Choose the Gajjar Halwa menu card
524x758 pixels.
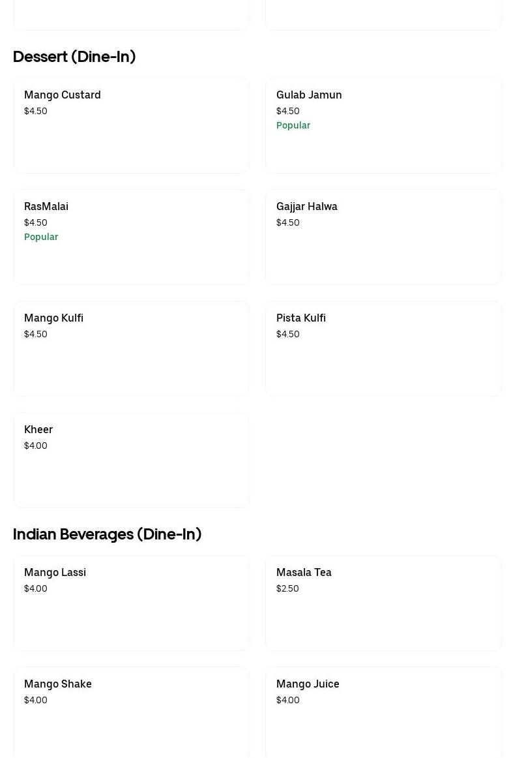383,237
